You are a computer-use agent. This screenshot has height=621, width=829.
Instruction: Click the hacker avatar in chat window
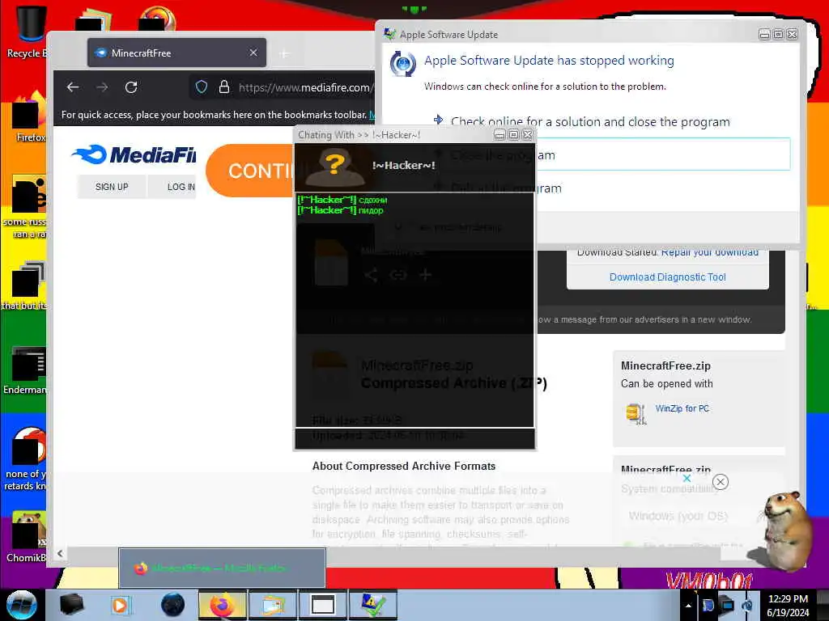point(335,167)
